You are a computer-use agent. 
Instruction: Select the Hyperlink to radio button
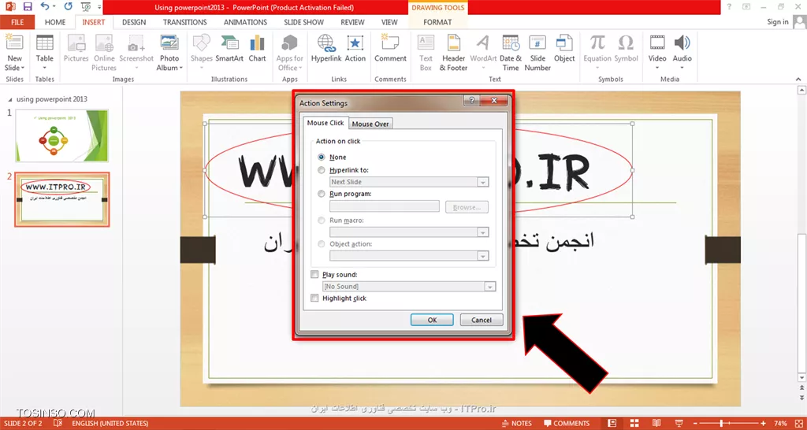[322, 170]
